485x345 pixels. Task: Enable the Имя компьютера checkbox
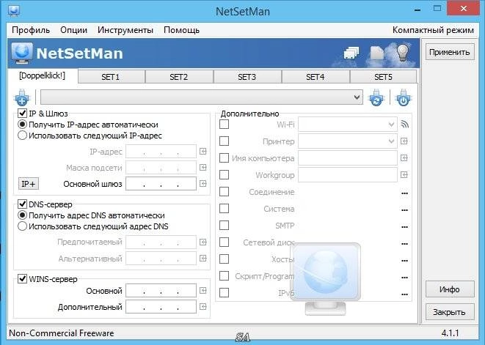tap(224, 157)
